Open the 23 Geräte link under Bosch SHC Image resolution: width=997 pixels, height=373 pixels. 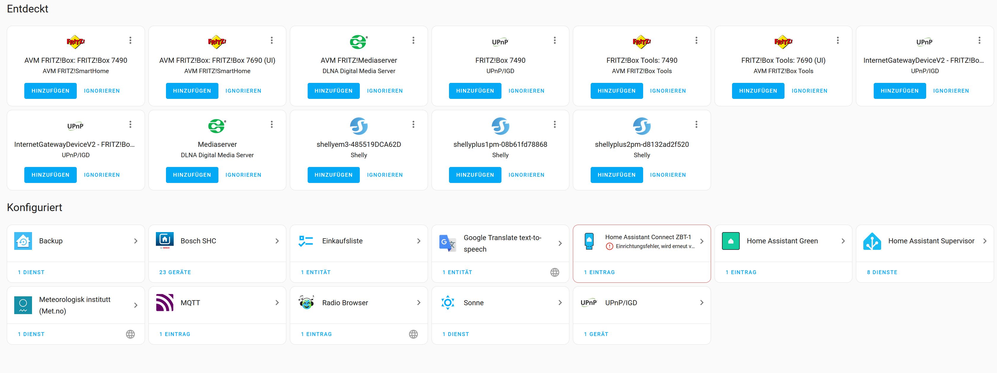(175, 272)
